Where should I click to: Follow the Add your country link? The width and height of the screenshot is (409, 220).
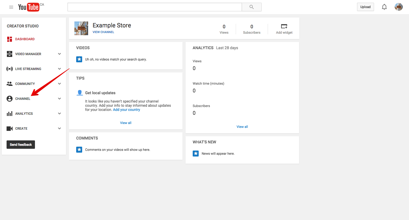[x=126, y=110]
